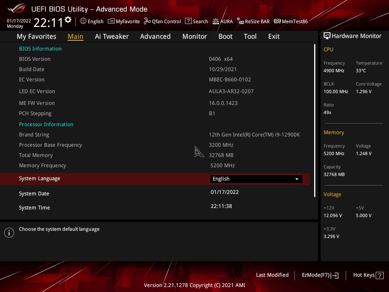Click the CPU Ratio 49x reading

327,113
